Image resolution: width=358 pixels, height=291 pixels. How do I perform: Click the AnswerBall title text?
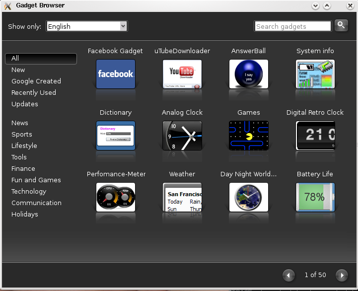(x=248, y=51)
